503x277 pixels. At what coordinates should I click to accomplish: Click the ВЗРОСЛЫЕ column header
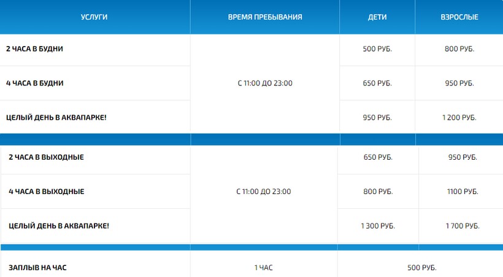point(459,17)
